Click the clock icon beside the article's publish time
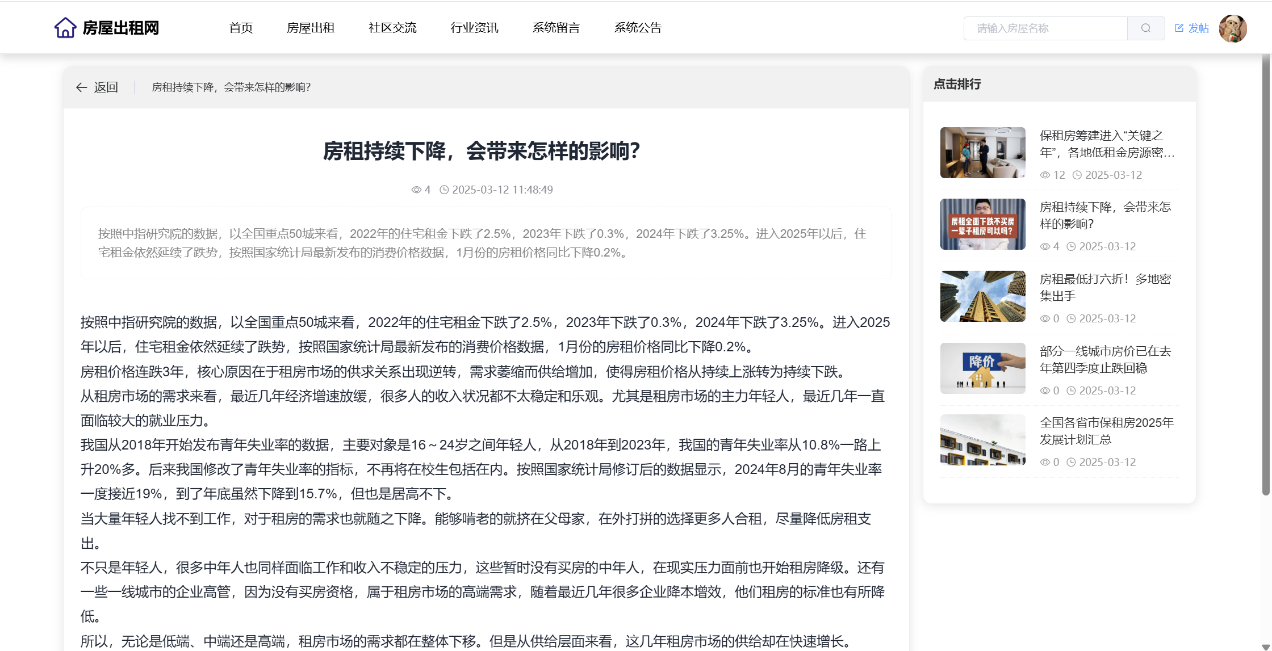Screen dimensions: 1272x651 point(444,190)
